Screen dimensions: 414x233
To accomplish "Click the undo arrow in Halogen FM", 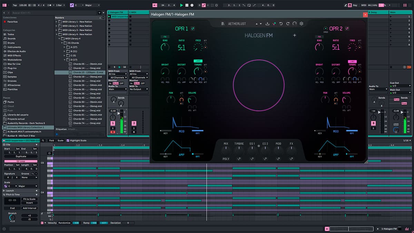I will 281,23.
